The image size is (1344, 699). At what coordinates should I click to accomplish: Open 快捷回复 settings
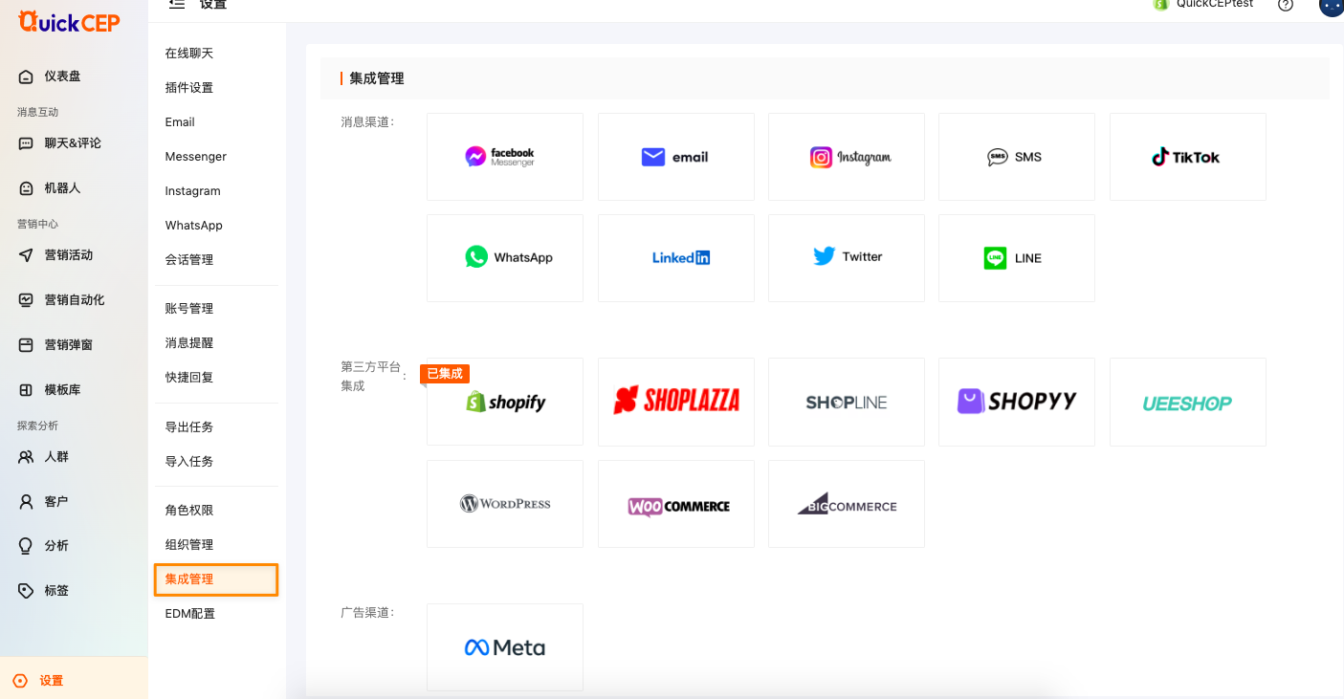coord(189,378)
